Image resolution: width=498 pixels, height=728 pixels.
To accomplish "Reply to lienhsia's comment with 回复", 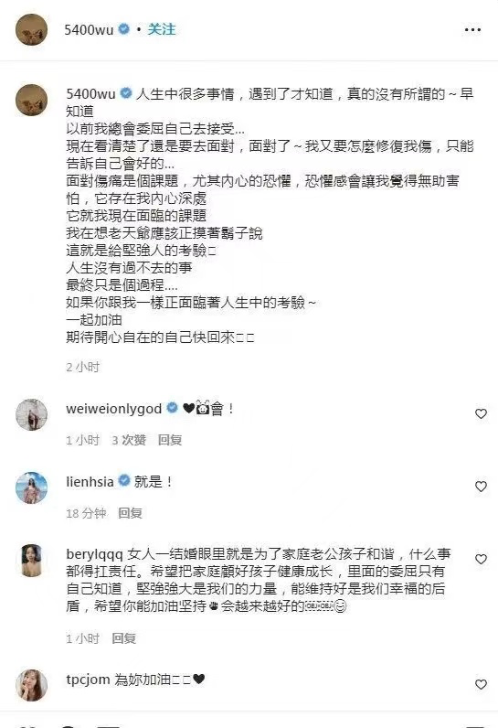I will pos(130,513).
